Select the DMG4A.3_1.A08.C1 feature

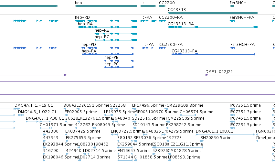(38, 122)
